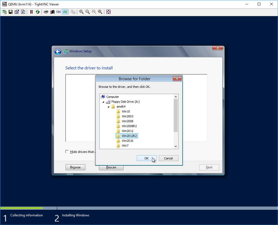Click the Rescan button
Viewport: 278px width, 225px height.
(x=111, y=167)
